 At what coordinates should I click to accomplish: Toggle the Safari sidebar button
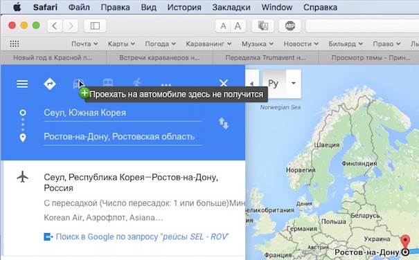pyautogui.click(x=95, y=26)
